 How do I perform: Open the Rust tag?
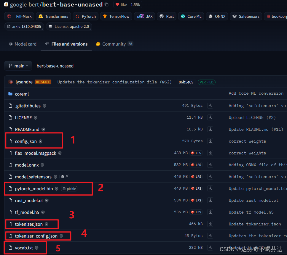(167, 17)
